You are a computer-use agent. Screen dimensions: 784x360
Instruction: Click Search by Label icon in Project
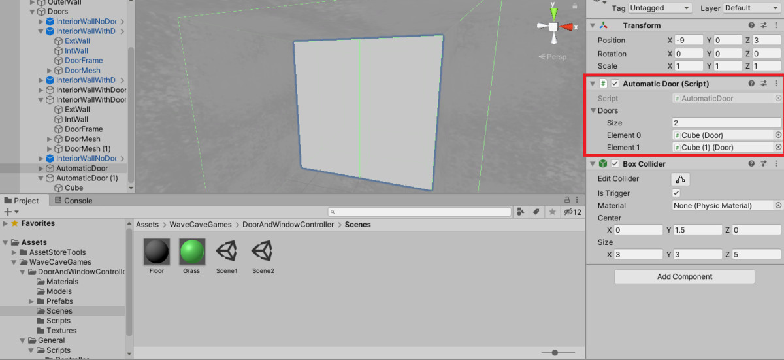tap(536, 212)
